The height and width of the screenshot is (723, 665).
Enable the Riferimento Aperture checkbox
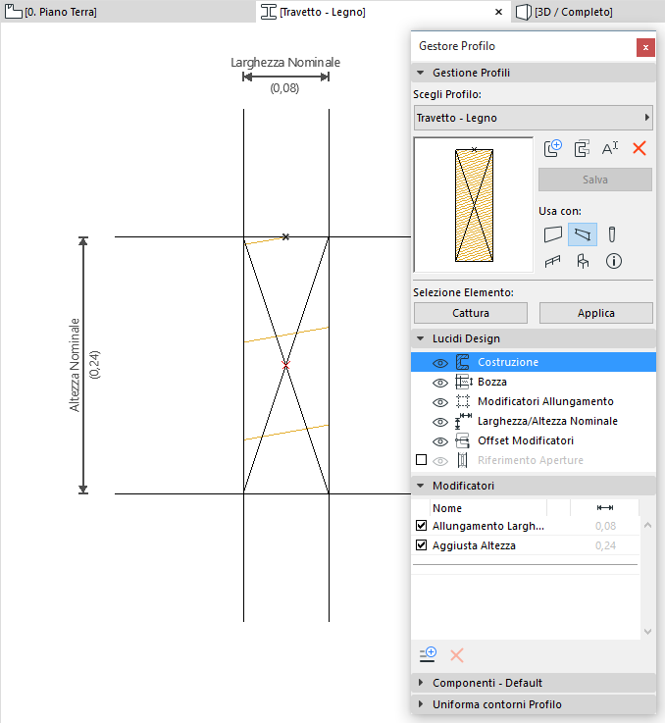(x=421, y=460)
